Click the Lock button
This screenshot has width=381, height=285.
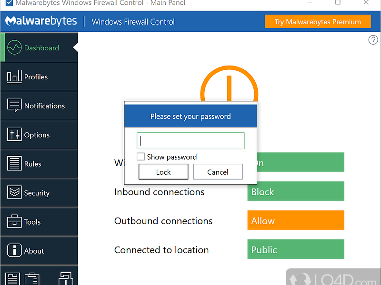pyautogui.click(x=163, y=172)
